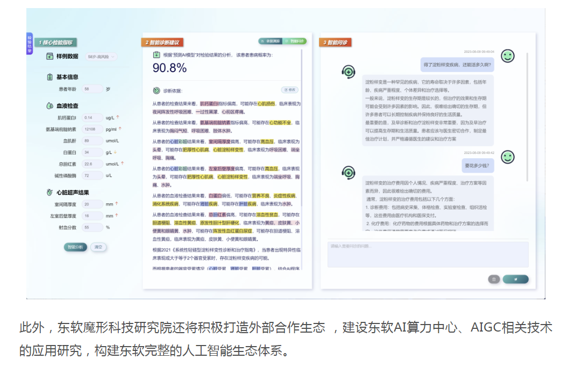Click the 血液检查 blood drop icon
The height and width of the screenshot is (366, 568).
(x=50, y=106)
